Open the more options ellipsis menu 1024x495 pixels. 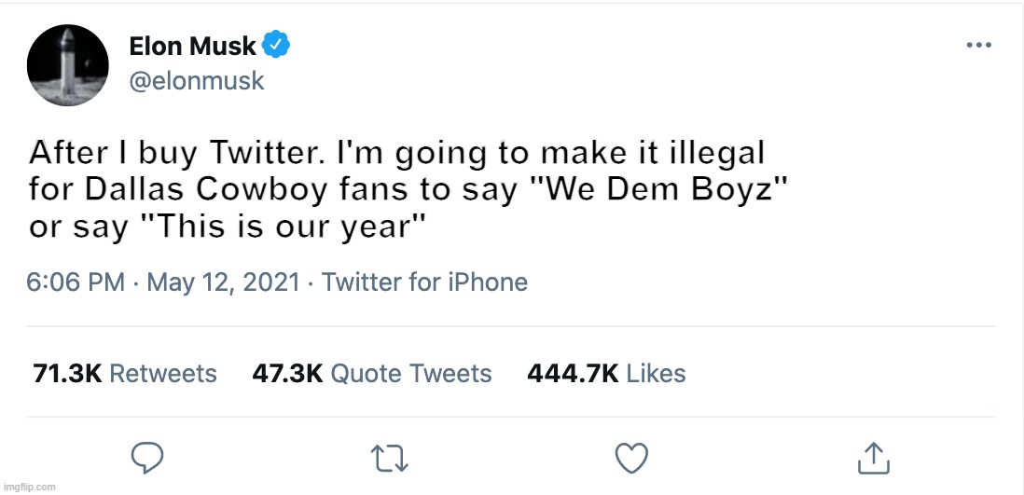click(x=977, y=46)
